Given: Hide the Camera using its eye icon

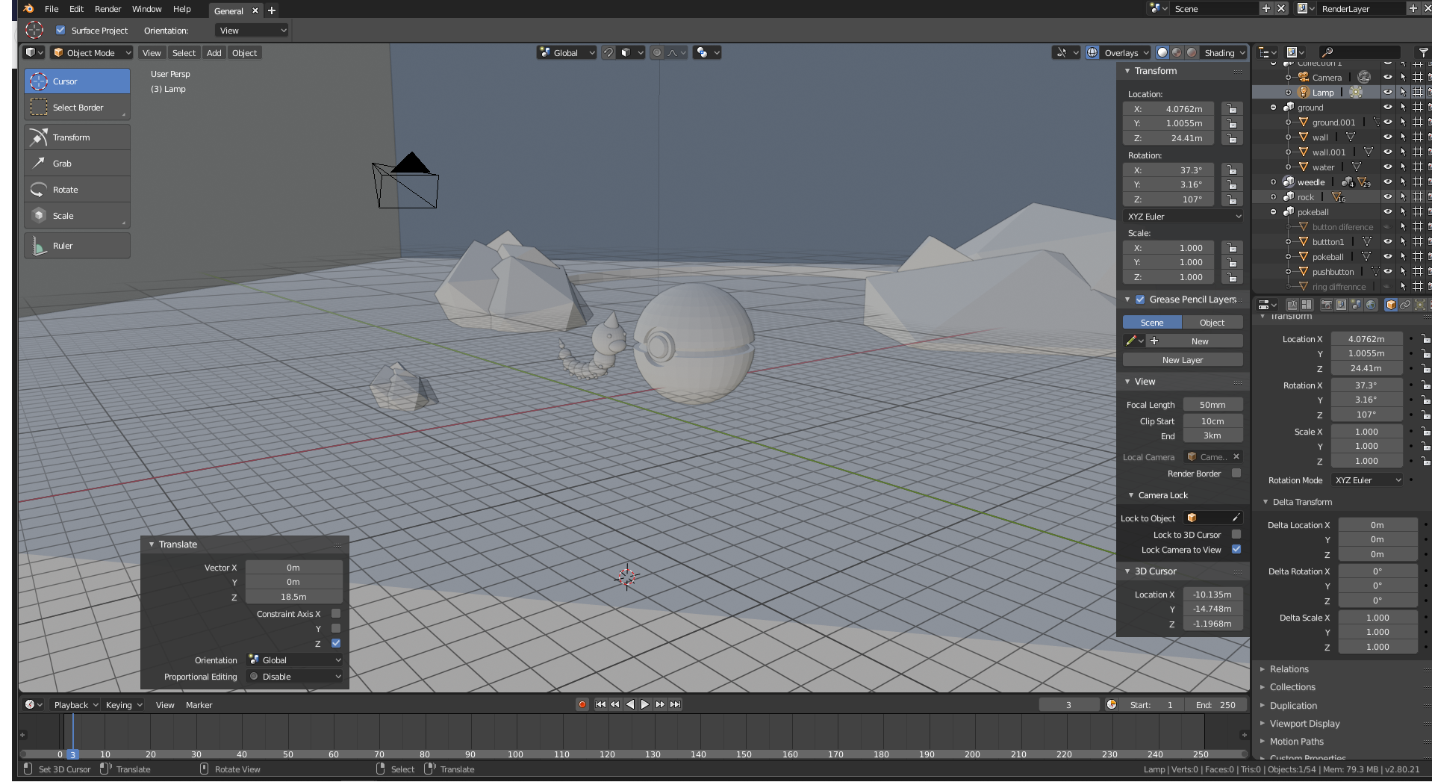Looking at the screenshot, I should (1388, 78).
